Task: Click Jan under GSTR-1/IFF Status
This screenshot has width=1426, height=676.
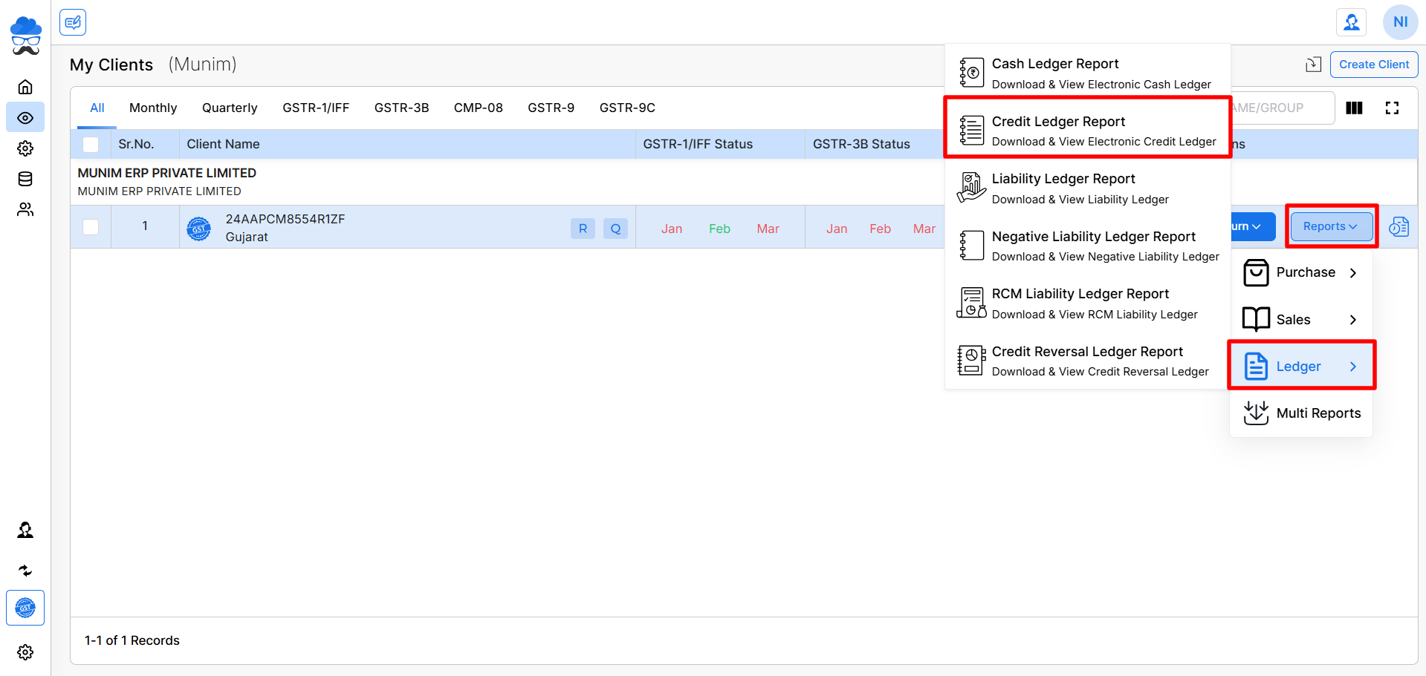Action: pyautogui.click(x=671, y=229)
